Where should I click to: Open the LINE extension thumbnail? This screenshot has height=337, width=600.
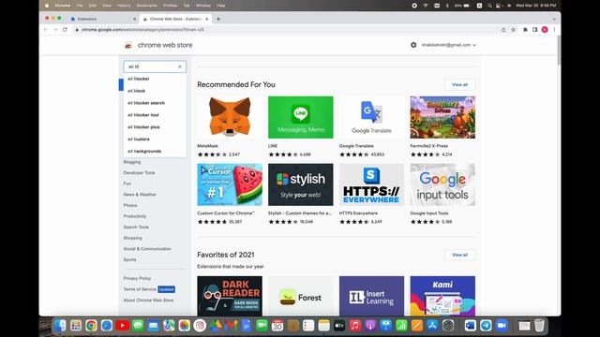coord(300,117)
